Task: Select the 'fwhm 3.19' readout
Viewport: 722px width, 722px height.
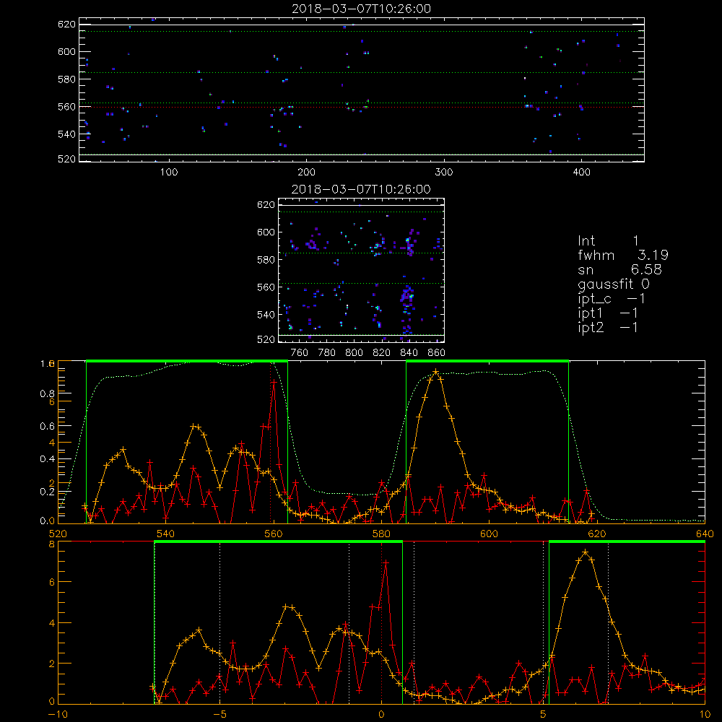Action: (623, 255)
